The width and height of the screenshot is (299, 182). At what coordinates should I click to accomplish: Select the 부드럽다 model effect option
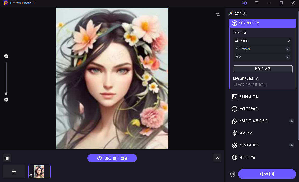pos(262,41)
